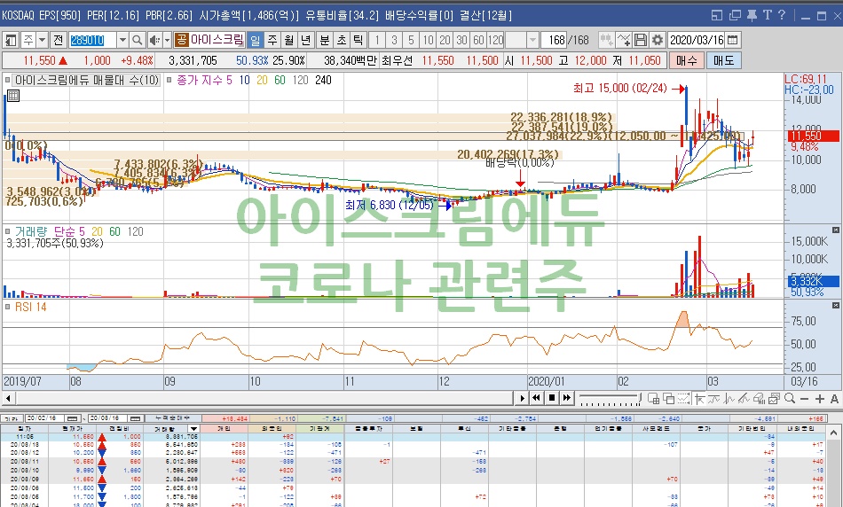Close the volume panel with its X
The height and width of the screenshot is (507, 843).
(x=836, y=230)
